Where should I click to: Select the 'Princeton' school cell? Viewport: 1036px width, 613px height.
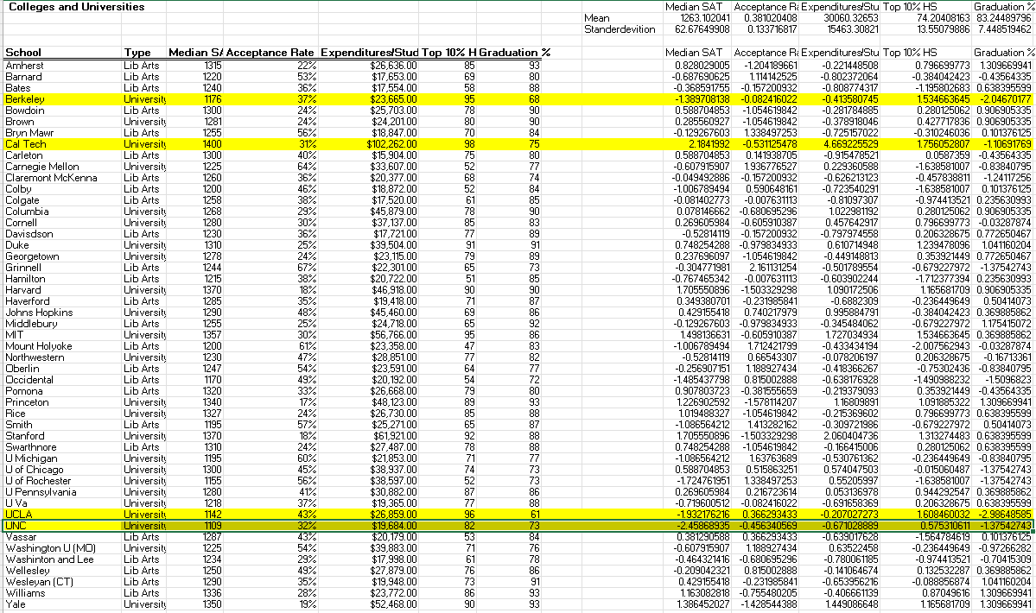27,401
